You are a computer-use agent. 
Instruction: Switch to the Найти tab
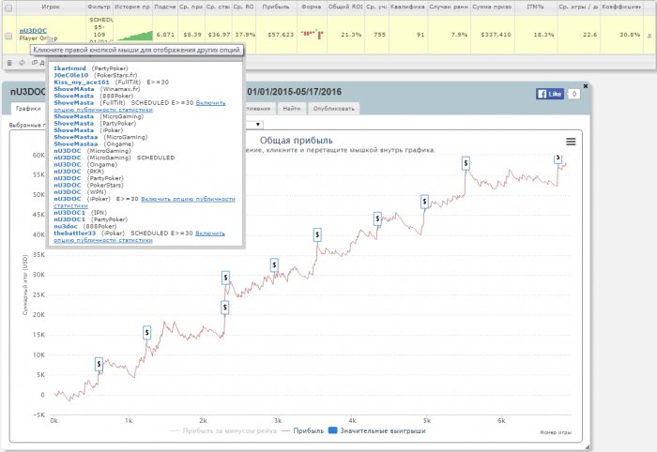pyautogui.click(x=292, y=109)
